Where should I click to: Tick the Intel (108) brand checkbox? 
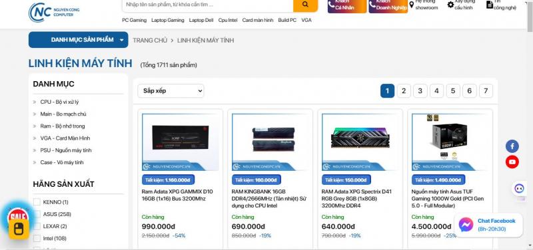tap(37, 239)
